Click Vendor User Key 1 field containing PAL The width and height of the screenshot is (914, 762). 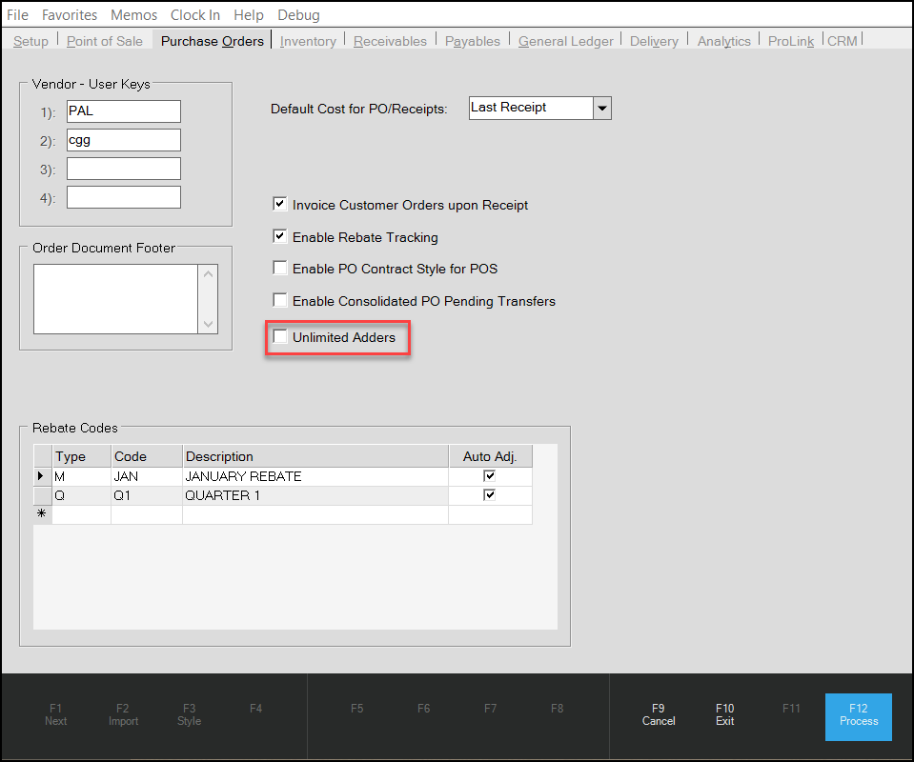click(124, 111)
